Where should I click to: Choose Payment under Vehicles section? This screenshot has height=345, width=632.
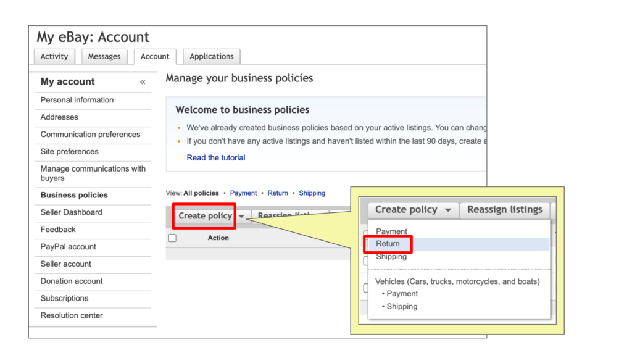tap(402, 294)
